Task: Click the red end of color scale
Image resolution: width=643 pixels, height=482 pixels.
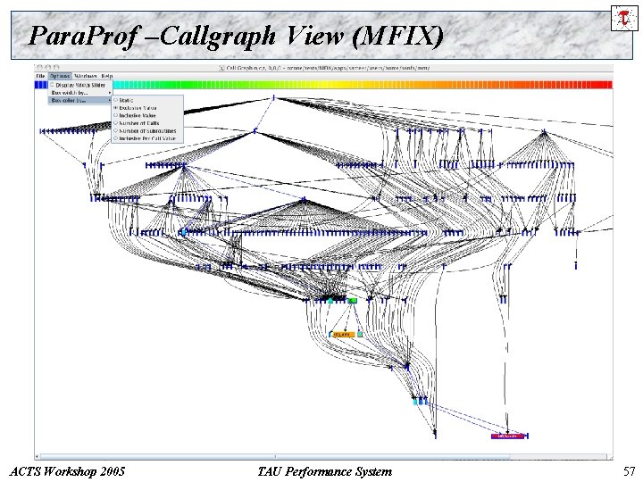Action: pyautogui.click(x=606, y=85)
